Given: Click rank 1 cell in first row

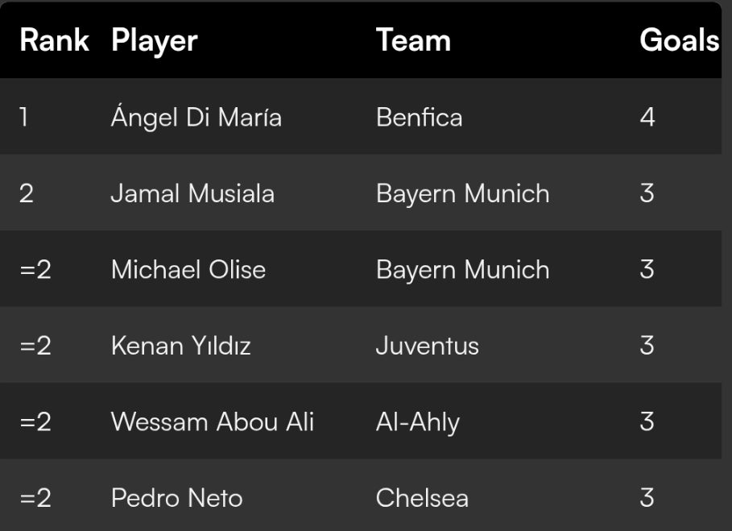Looking at the screenshot, I should pyautogui.click(x=24, y=117).
